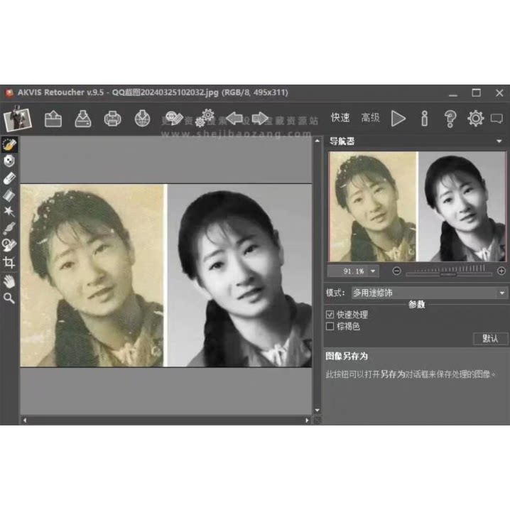Select the Linear Retouch brush tool
Screen dimensions: 510x510
click(9, 228)
